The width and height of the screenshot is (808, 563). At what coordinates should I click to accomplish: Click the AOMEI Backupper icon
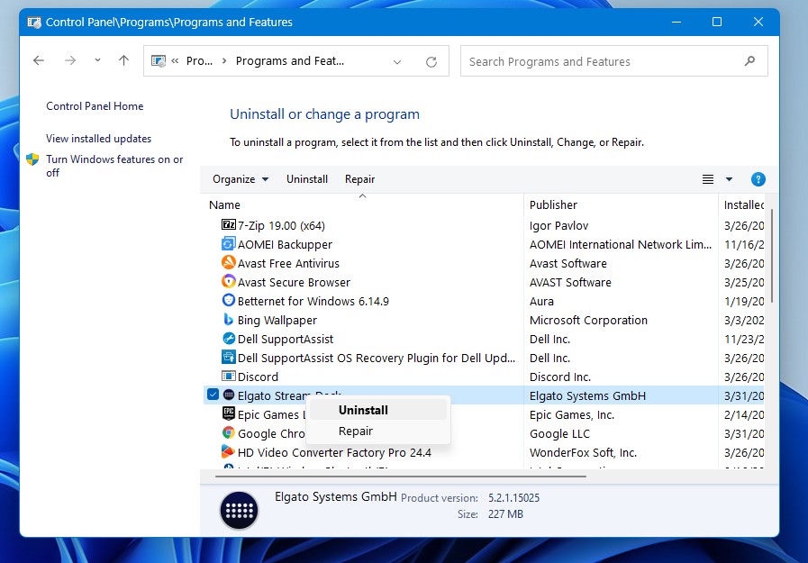[228, 243]
